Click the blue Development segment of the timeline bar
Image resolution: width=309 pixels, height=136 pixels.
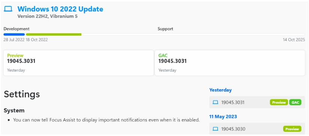(14, 34)
